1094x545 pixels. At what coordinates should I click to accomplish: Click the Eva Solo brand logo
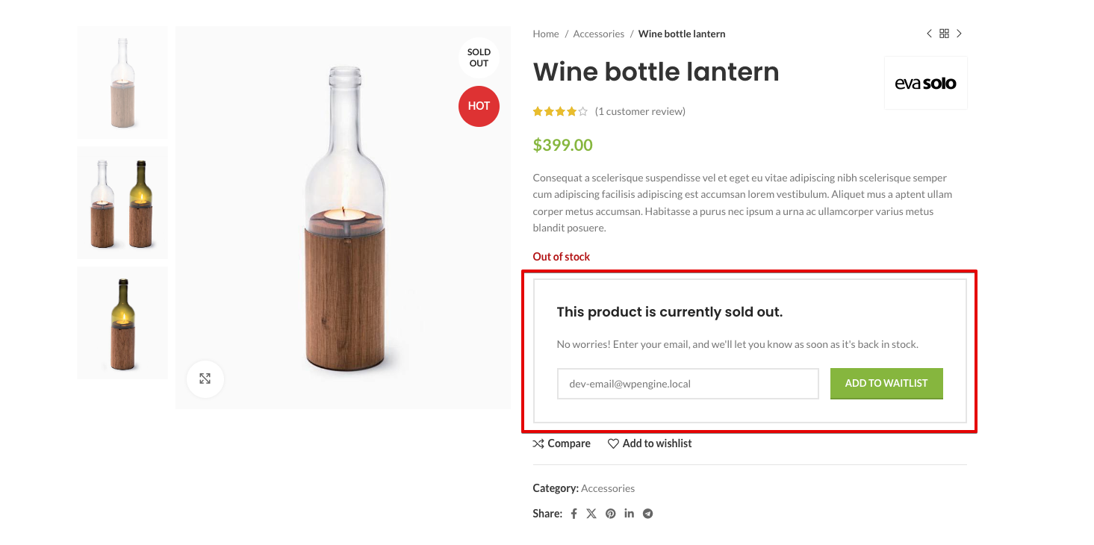click(925, 84)
